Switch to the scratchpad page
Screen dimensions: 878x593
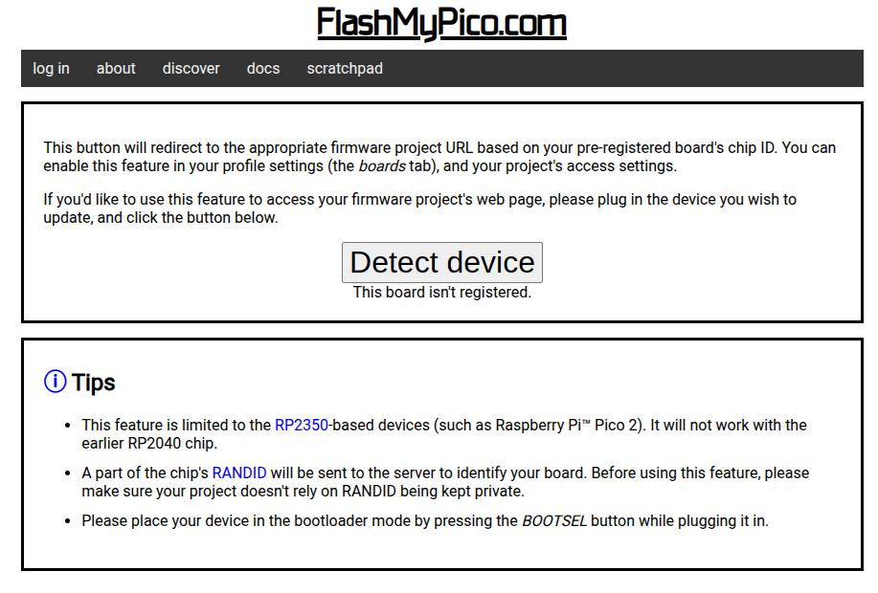click(x=345, y=68)
